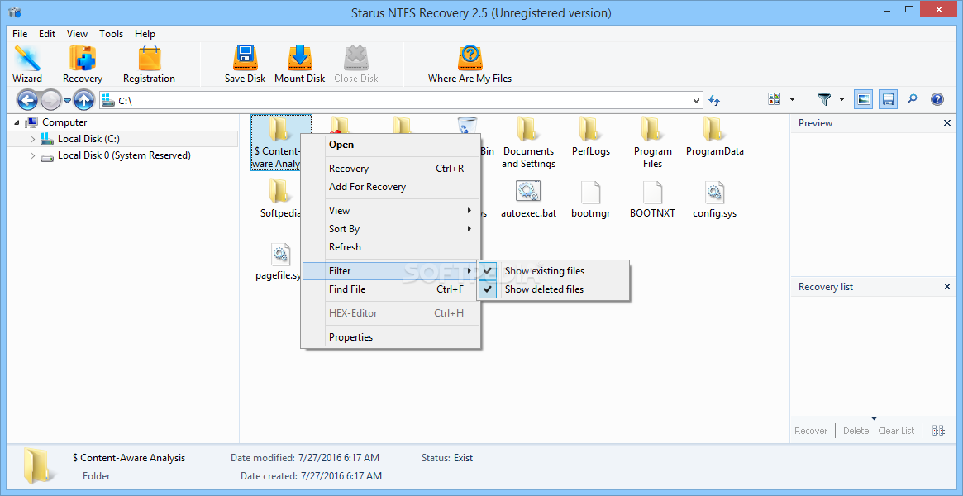Screen dimensions: 963x496
Task: Refresh location with double-arrow icon by address bar
Action: click(714, 100)
